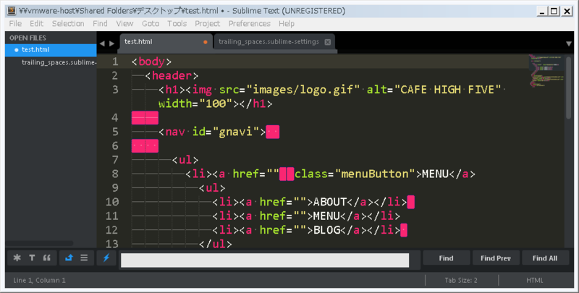Open the Help menu

point(287,24)
